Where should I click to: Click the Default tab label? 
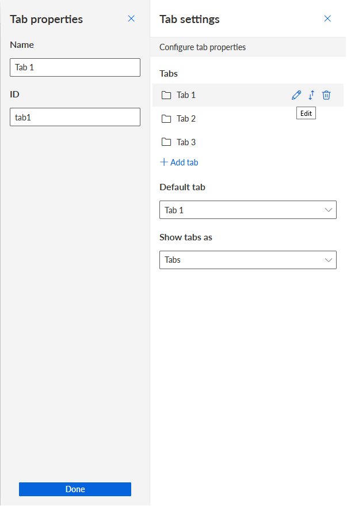pos(182,187)
